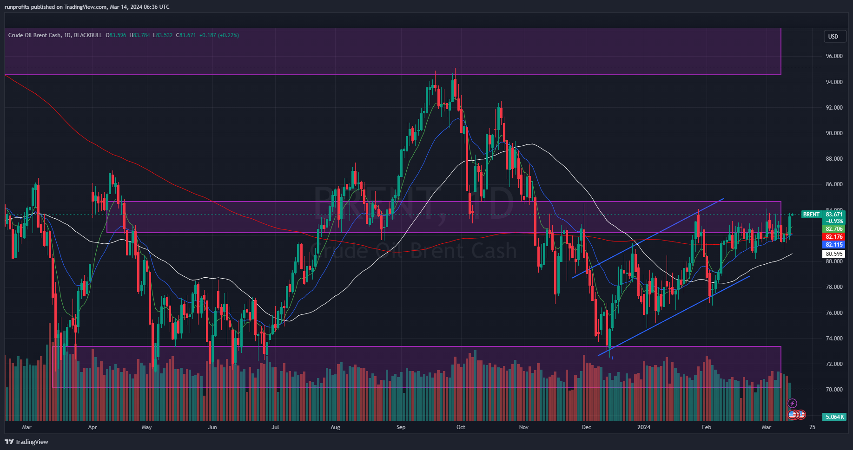The height and width of the screenshot is (450, 853).
Task: Select the lower blue channel trendline
Action: 674,316
